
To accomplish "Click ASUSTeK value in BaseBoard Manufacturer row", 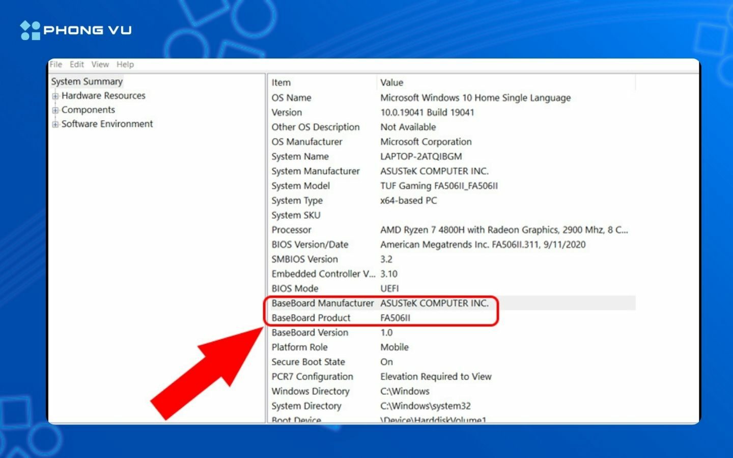I will [434, 303].
